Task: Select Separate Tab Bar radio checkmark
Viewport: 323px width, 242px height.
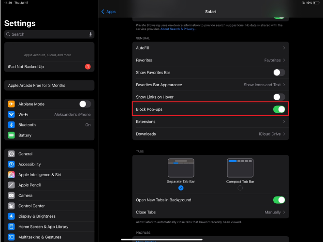Action: [181, 188]
